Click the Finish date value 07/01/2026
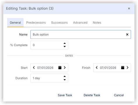The height and width of the screenshot is (105, 138). (108, 68)
